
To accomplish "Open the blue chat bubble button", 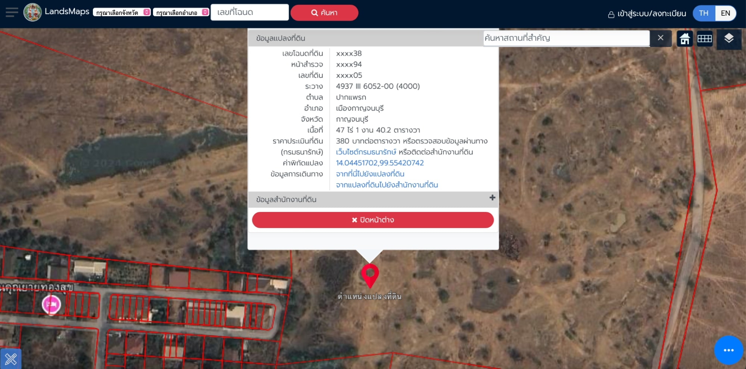I will (x=728, y=350).
